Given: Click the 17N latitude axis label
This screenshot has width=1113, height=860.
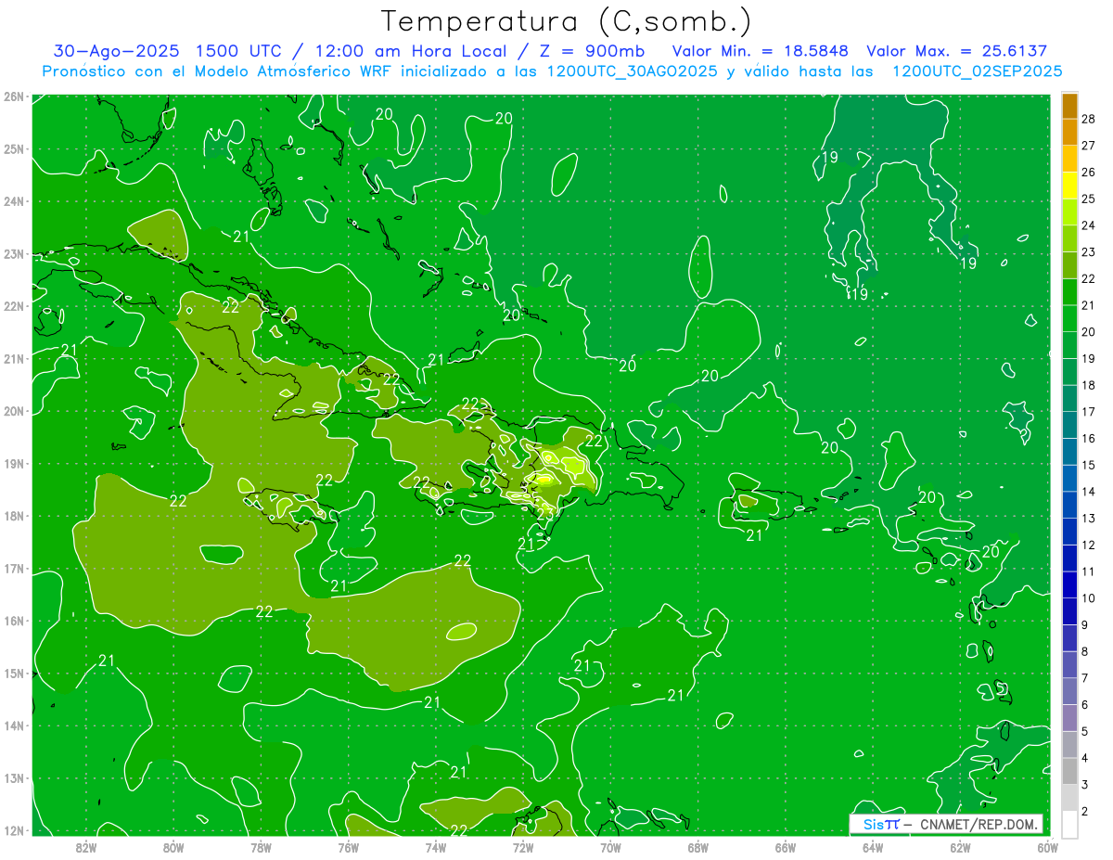Looking at the screenshot, I should (x=13, y=569).
